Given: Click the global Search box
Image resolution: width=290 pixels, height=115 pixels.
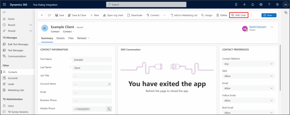Looking at the screenshot, I should click(146, 5).
